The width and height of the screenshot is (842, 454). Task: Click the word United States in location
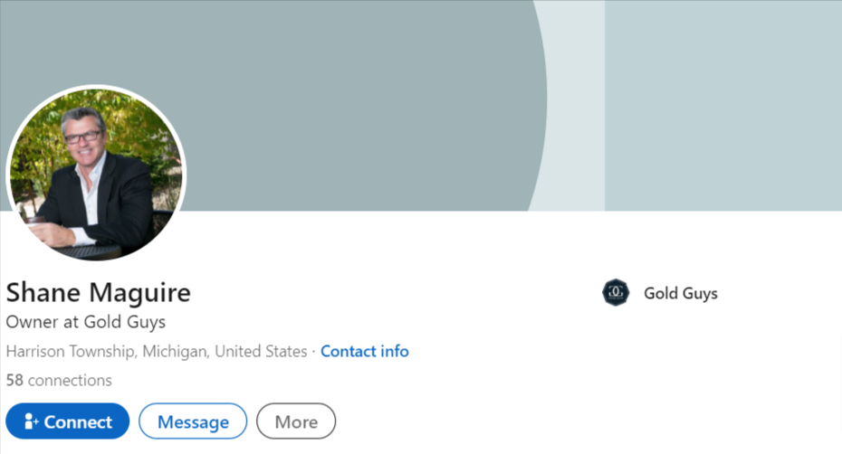[x=261, y=351]
